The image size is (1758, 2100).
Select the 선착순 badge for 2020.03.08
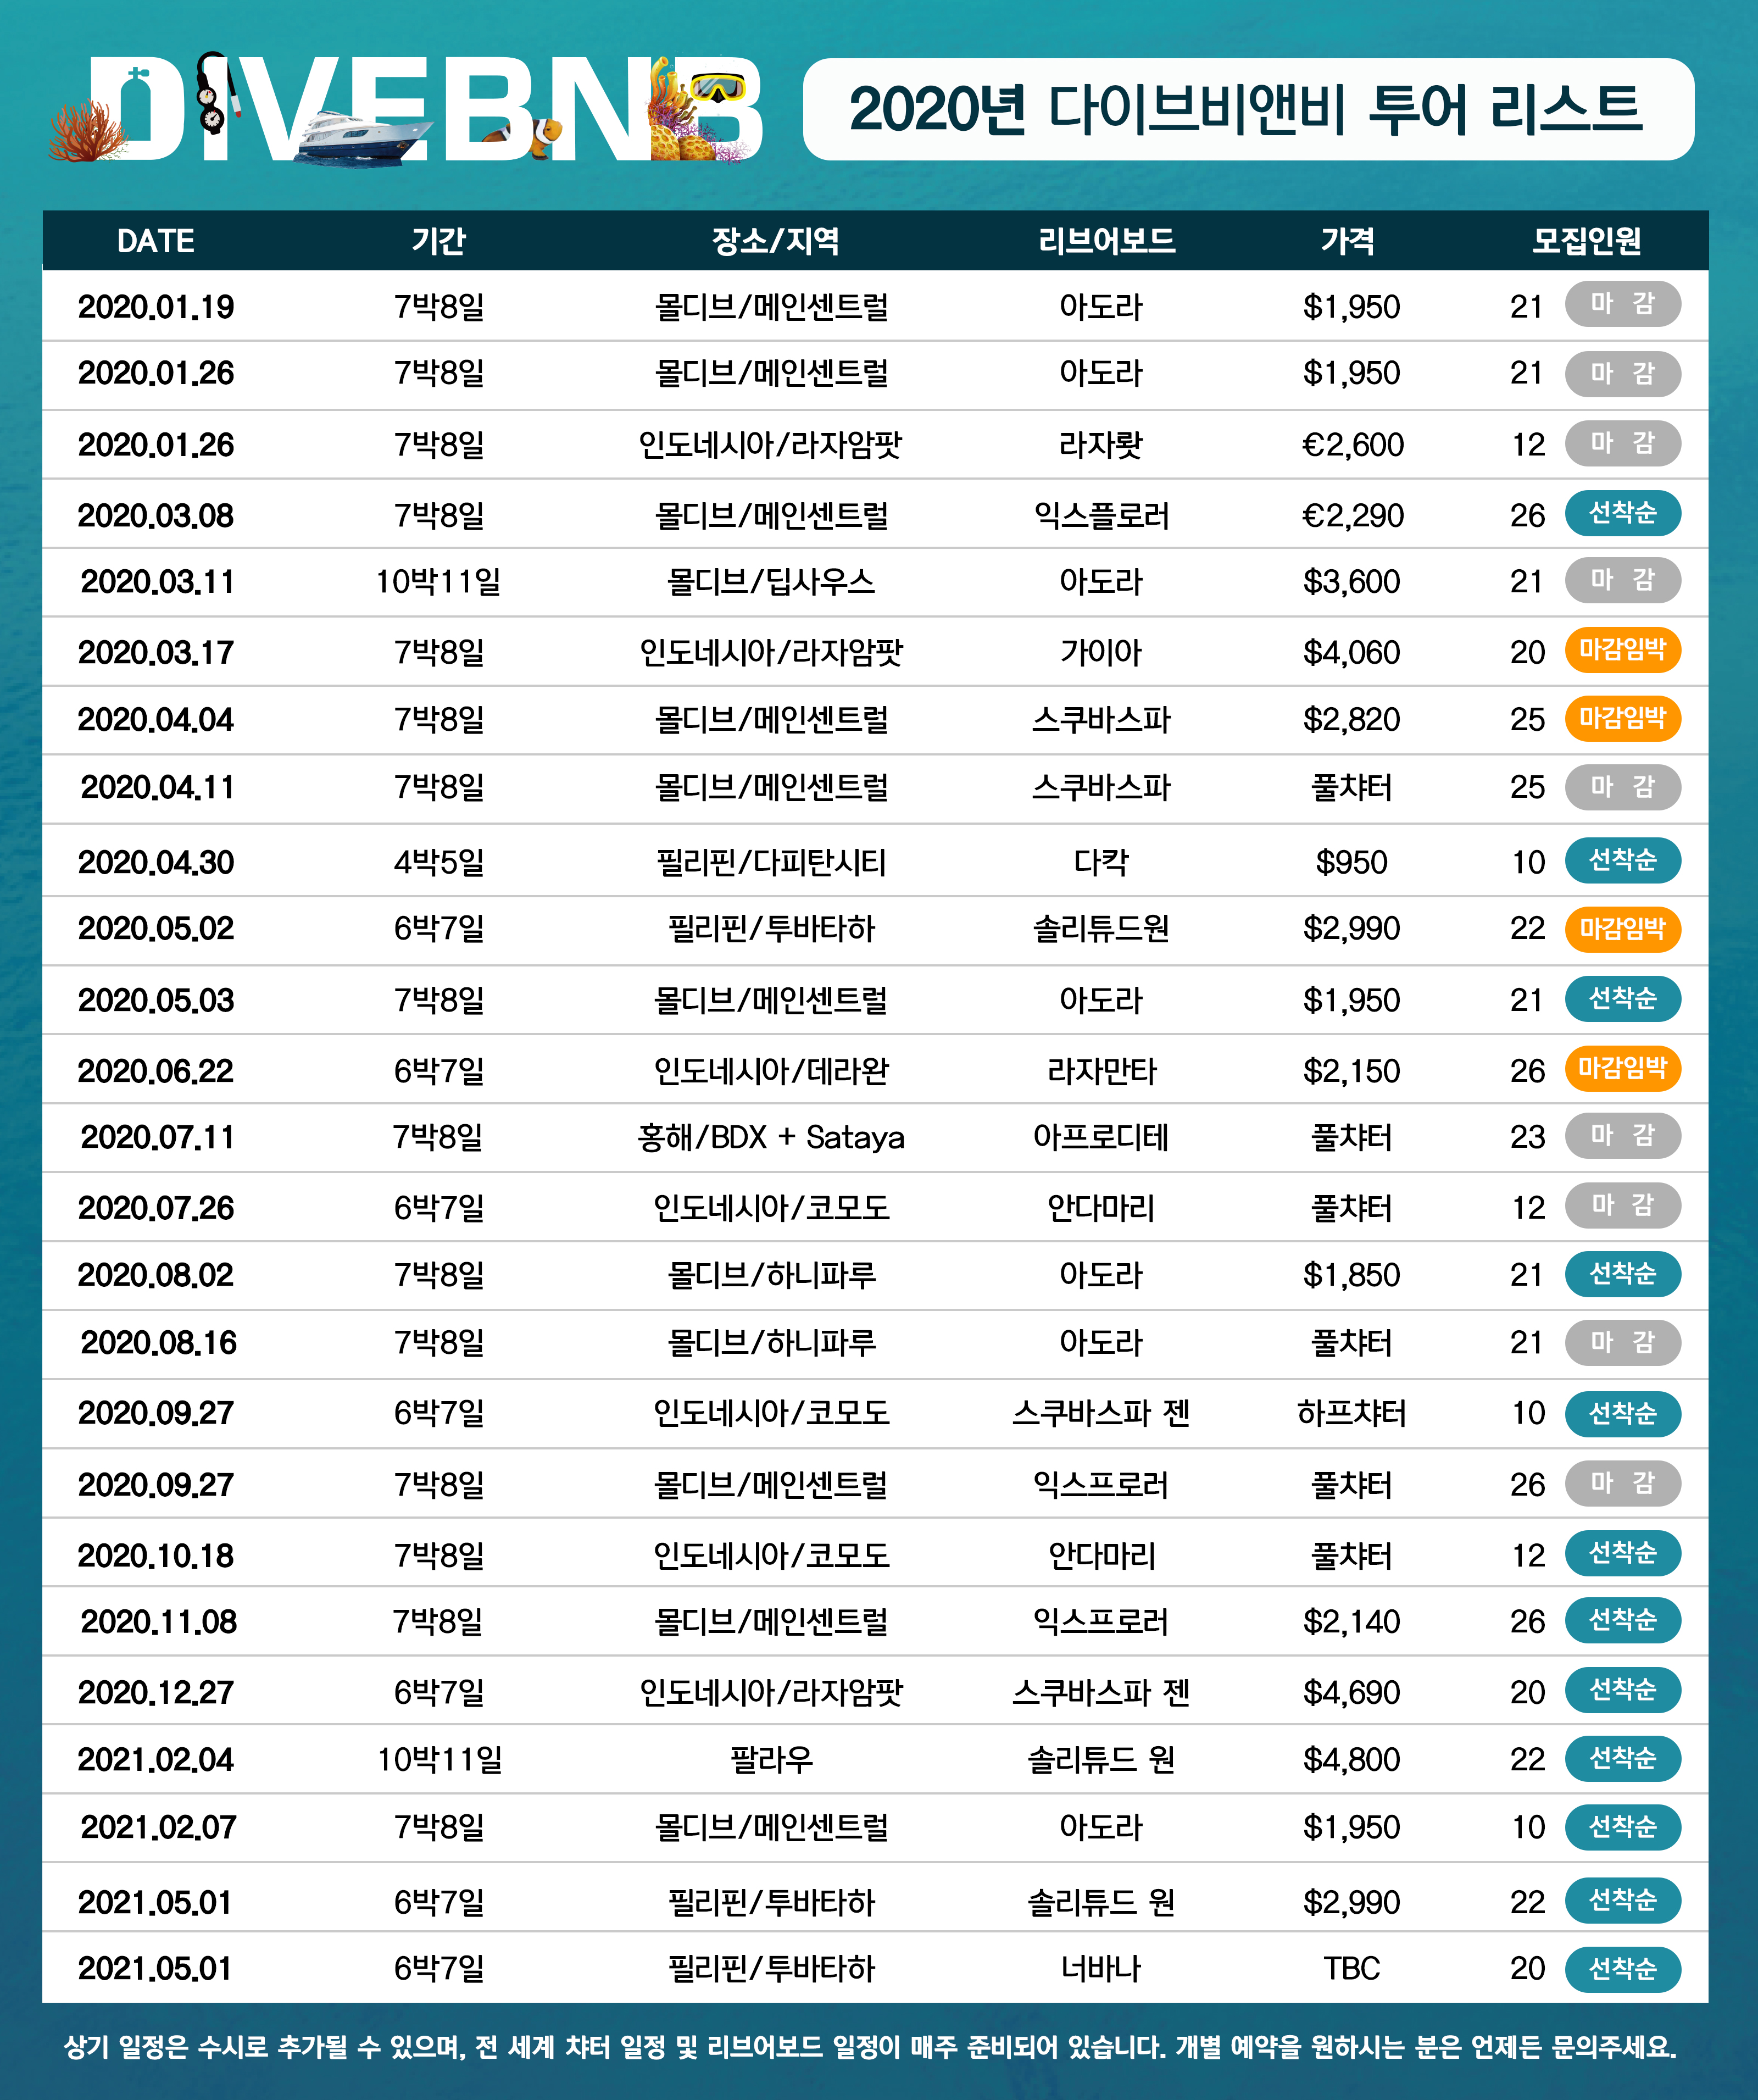pos(1622,513)
